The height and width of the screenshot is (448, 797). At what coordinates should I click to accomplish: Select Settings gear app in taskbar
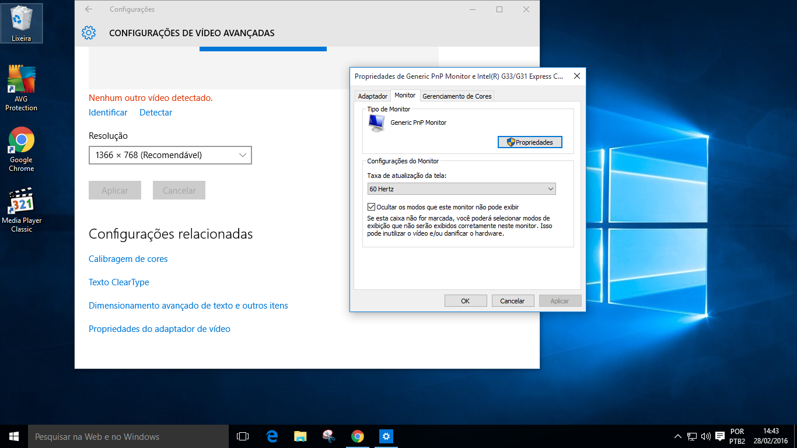pos(386,436)
